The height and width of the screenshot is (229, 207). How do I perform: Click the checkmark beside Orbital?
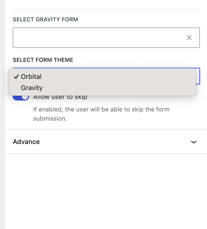[x=17, y=77]
